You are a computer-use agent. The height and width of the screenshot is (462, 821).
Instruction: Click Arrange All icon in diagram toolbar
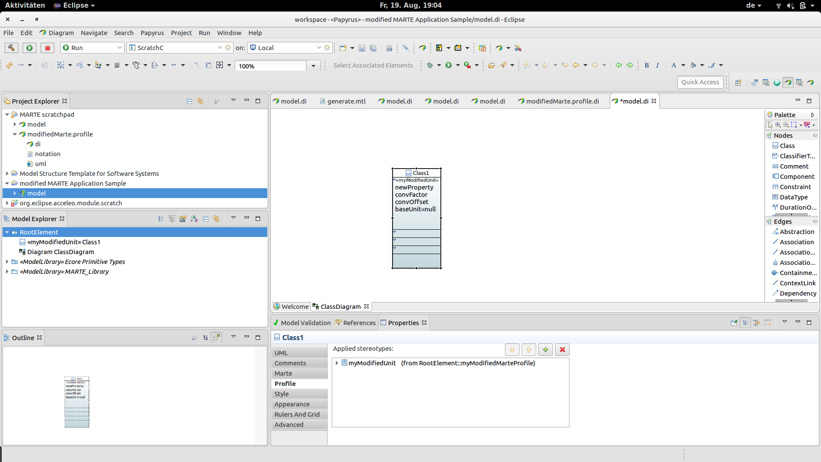61,65
